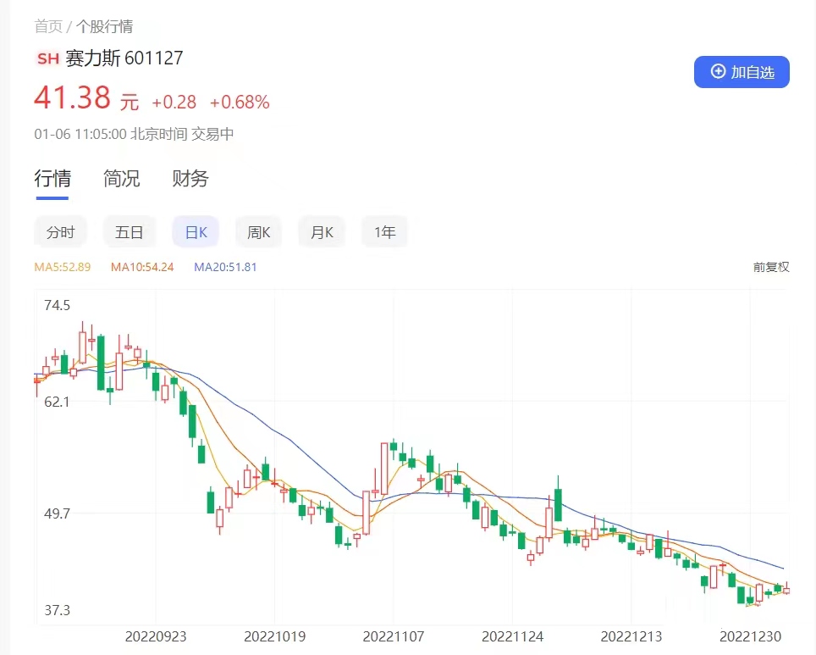Click the MA20 indicator legend
This screenshot has width=816, height=655.
click(x=225, y=267)
